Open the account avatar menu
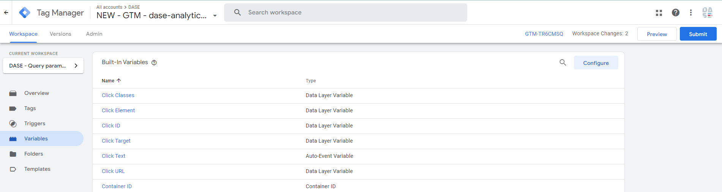This screenshot has width=722, height=192. point(707,13)
